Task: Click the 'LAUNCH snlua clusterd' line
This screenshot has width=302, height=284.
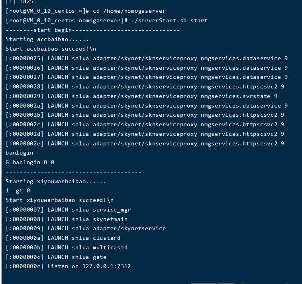Action: [84, 238]
